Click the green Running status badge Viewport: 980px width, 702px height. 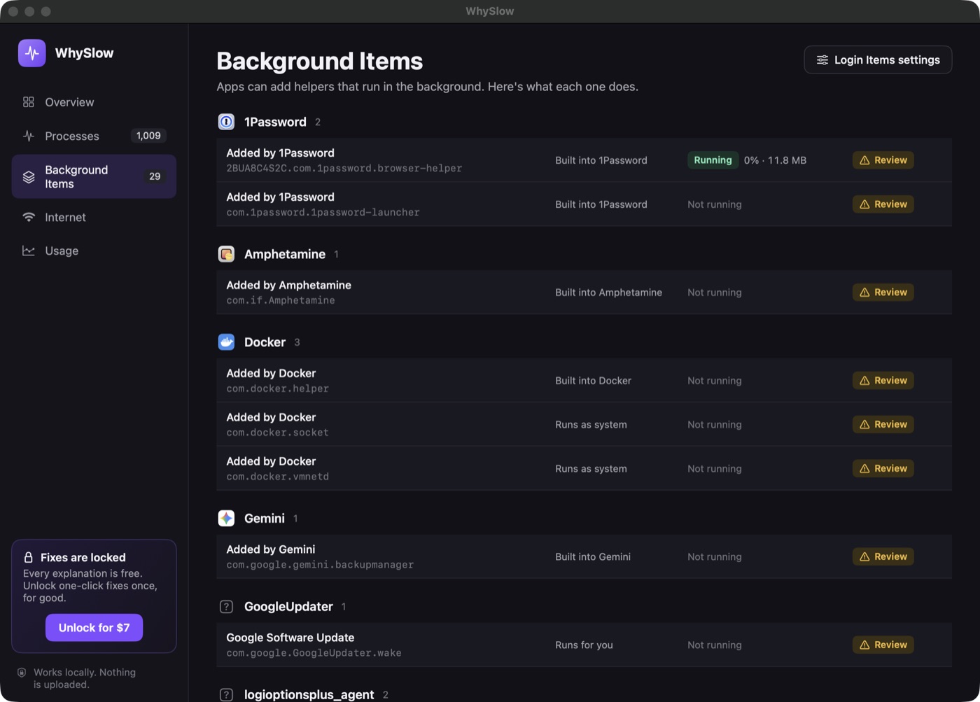[713, 160]
